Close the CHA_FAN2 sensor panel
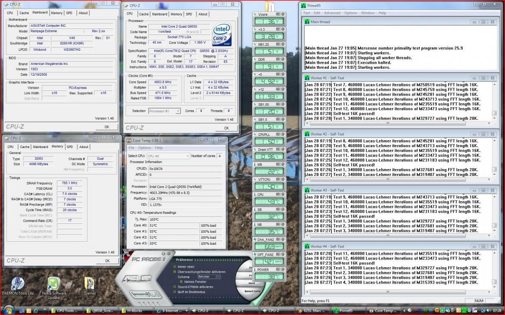This screenshot has width=505, height=315. point(283,239)
